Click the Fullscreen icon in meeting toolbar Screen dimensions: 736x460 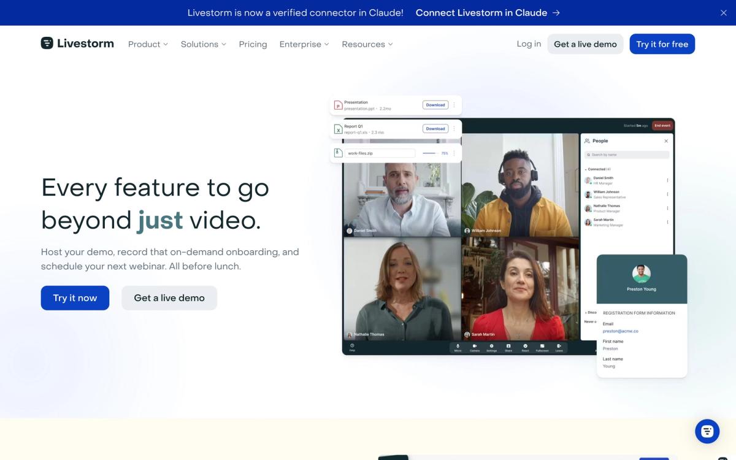542,347
